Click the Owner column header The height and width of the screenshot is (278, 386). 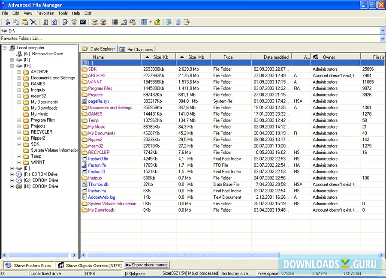(329, 57)
